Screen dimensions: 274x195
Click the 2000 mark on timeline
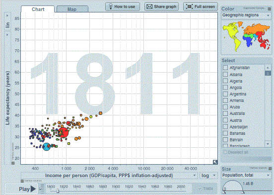(181, 187)
